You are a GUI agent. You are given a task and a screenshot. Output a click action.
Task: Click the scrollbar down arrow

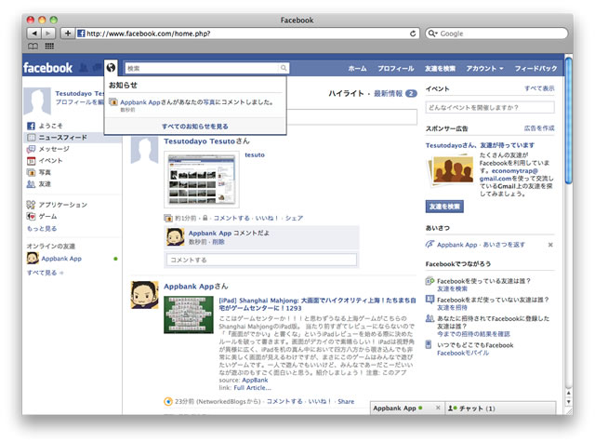point(568,402)
